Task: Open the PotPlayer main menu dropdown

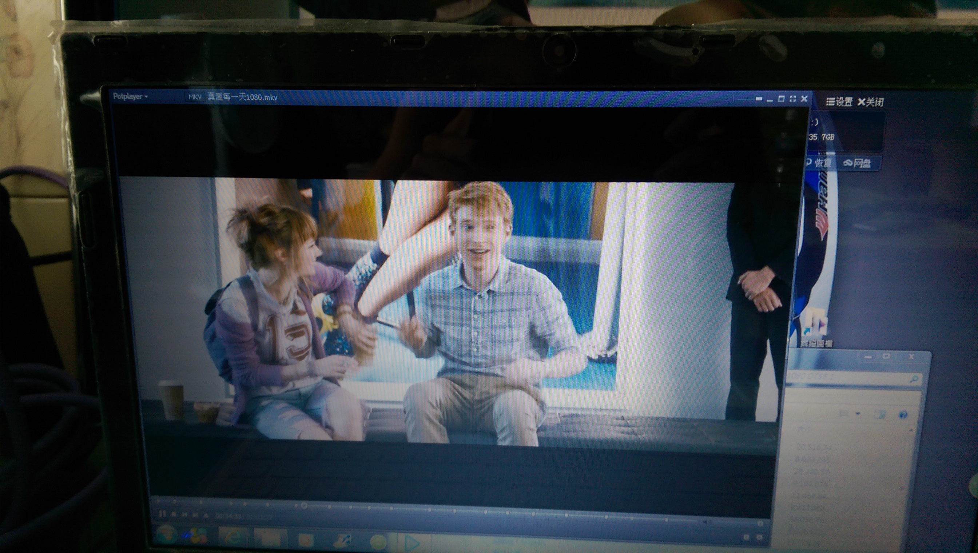Action: [130, 96]
